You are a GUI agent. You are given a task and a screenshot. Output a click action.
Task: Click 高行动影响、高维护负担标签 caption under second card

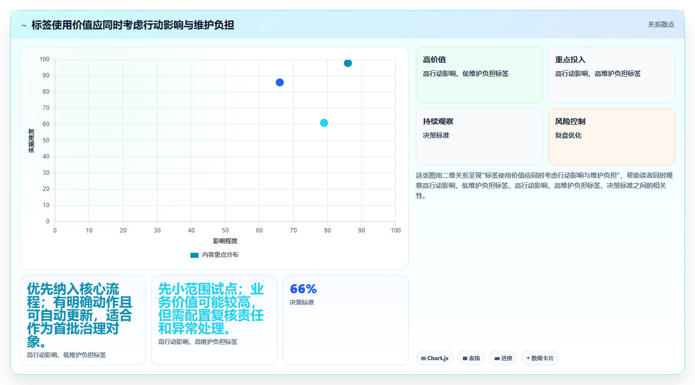(198, 342)
